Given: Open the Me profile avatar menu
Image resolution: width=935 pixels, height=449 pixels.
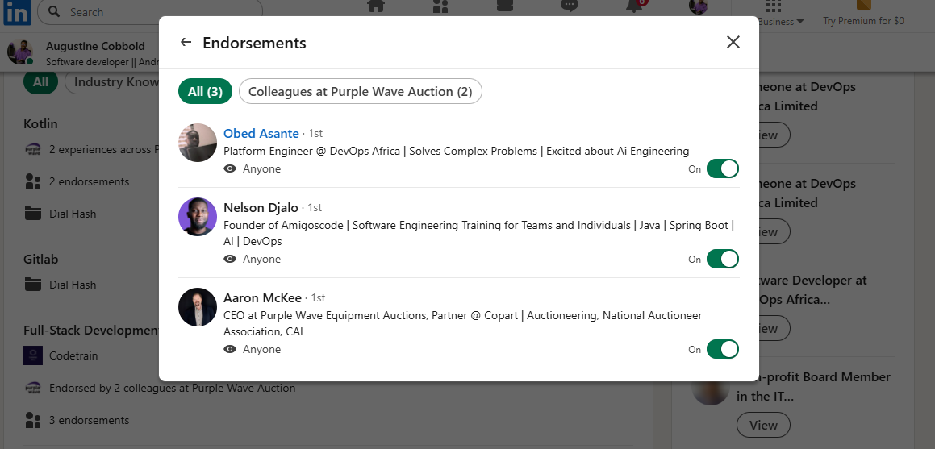Looking at the screenshot, I should 699,6.
